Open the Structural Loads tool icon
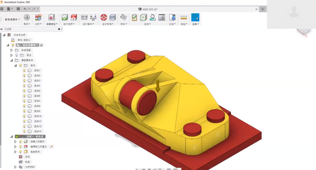 tap(93, 17)
